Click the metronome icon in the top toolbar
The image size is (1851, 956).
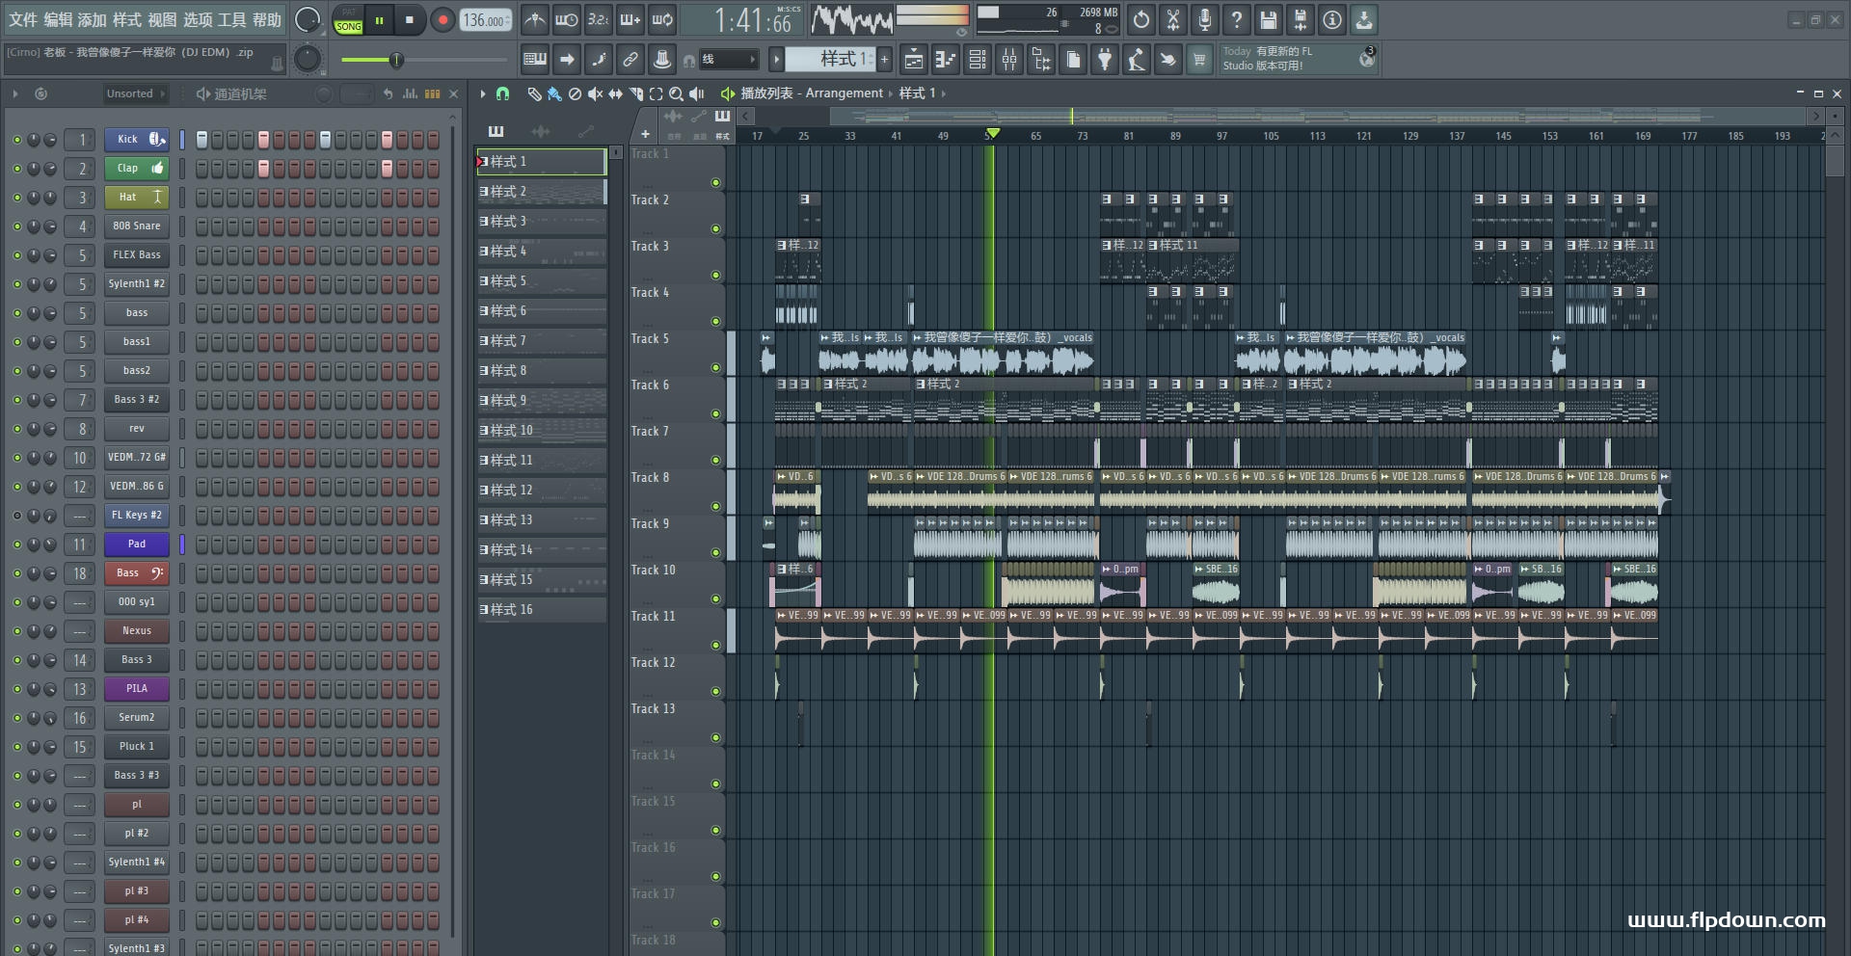coord(535,19)
